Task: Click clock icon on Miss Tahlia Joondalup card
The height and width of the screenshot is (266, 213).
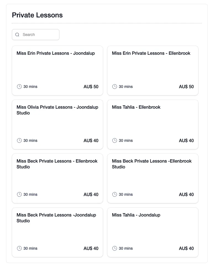Action: [x=115, y=248]
